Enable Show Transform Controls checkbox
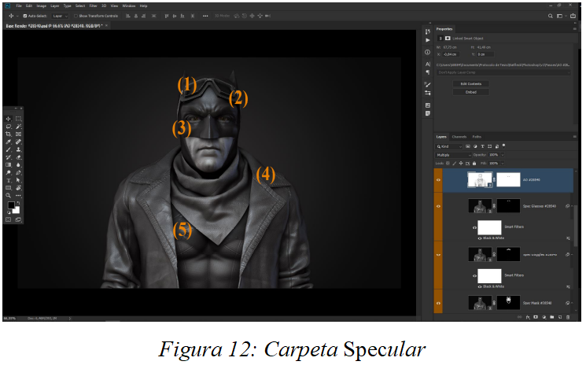The width and height of the screenshot is (586, 365). (x=77, y=16)
